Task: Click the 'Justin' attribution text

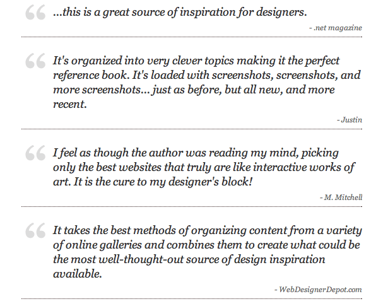Action: point(350,120)
